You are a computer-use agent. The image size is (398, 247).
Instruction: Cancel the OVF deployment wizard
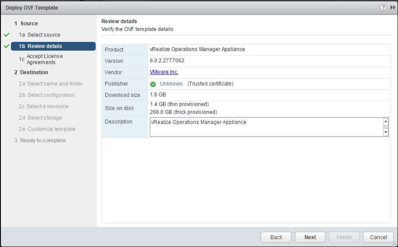[x=378, y=237]
